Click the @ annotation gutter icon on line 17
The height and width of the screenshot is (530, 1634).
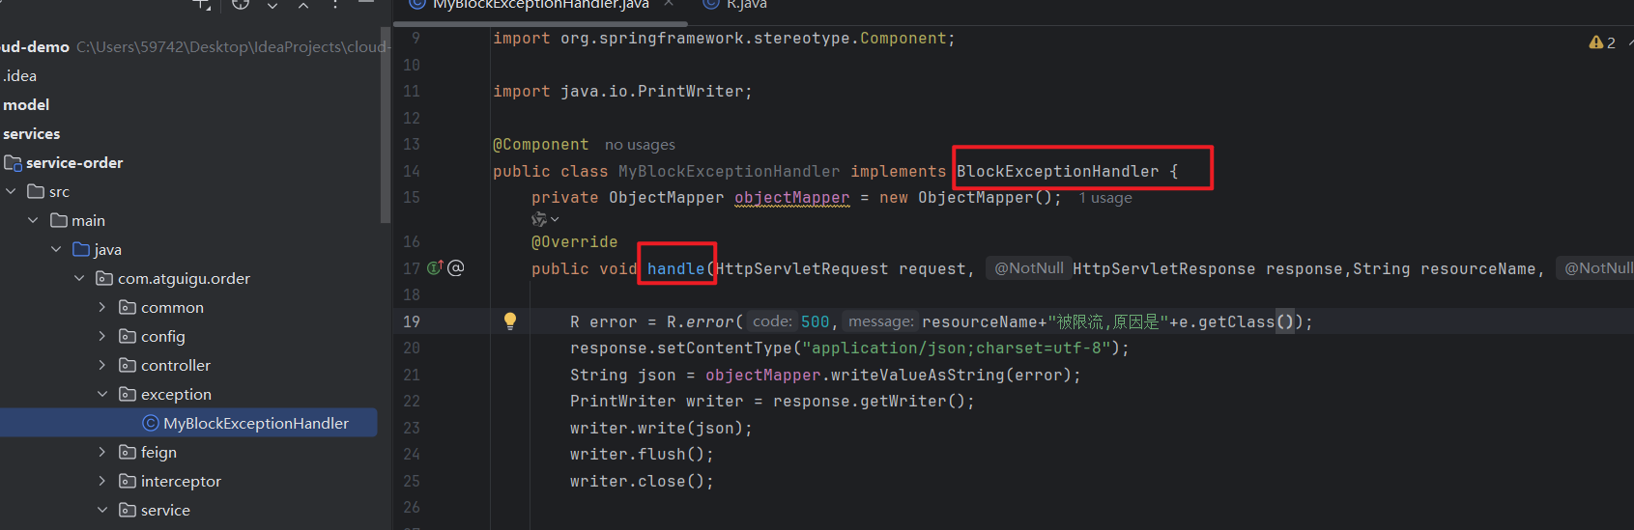click(x=456, y=268)
